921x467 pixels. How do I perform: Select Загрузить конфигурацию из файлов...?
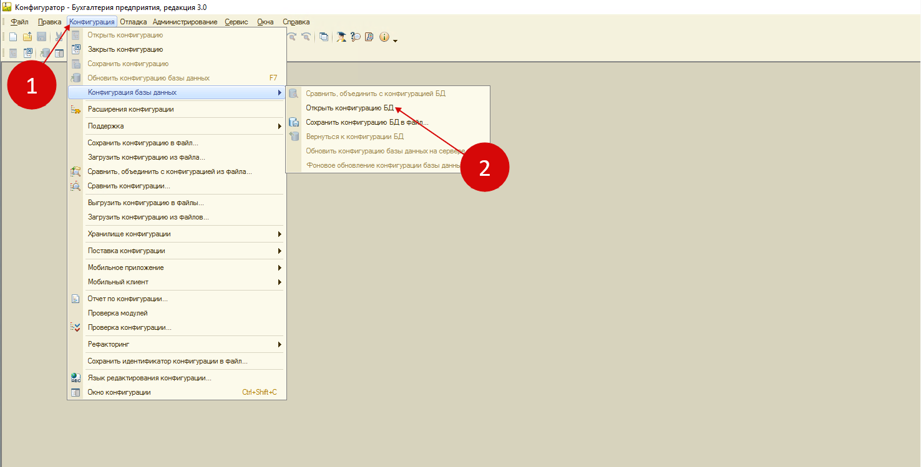(x=177, y=217)
